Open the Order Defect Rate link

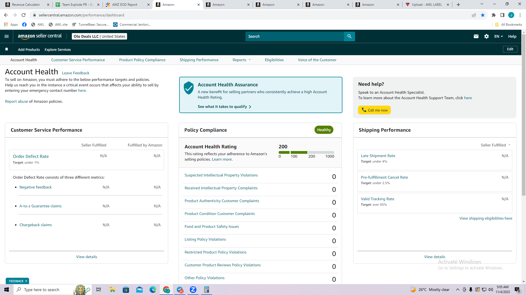point(31,156)
